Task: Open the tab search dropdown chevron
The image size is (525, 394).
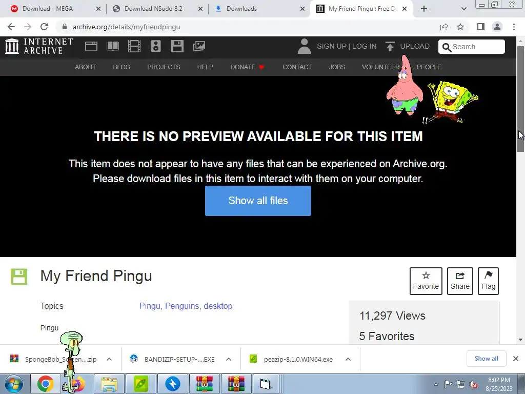Action: tap(463, 9)
